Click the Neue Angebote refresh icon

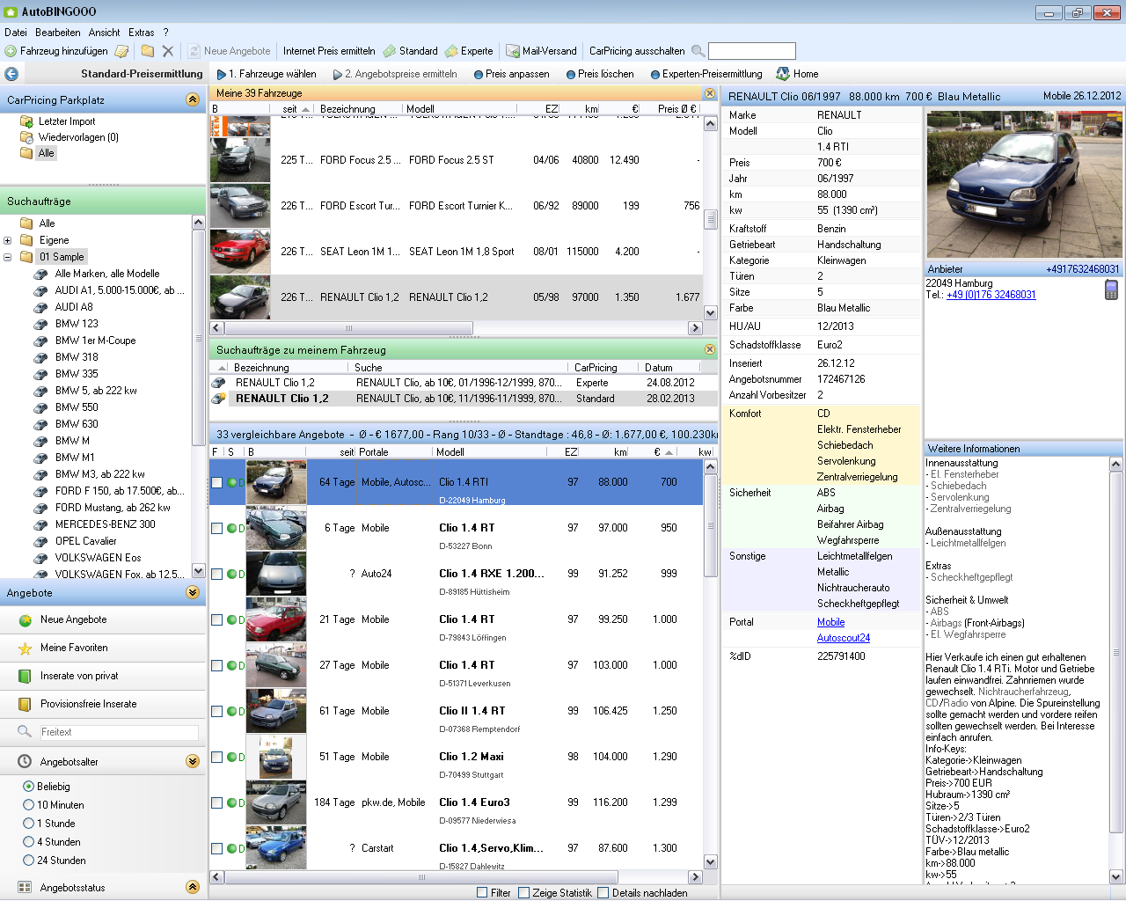[194, 51]
